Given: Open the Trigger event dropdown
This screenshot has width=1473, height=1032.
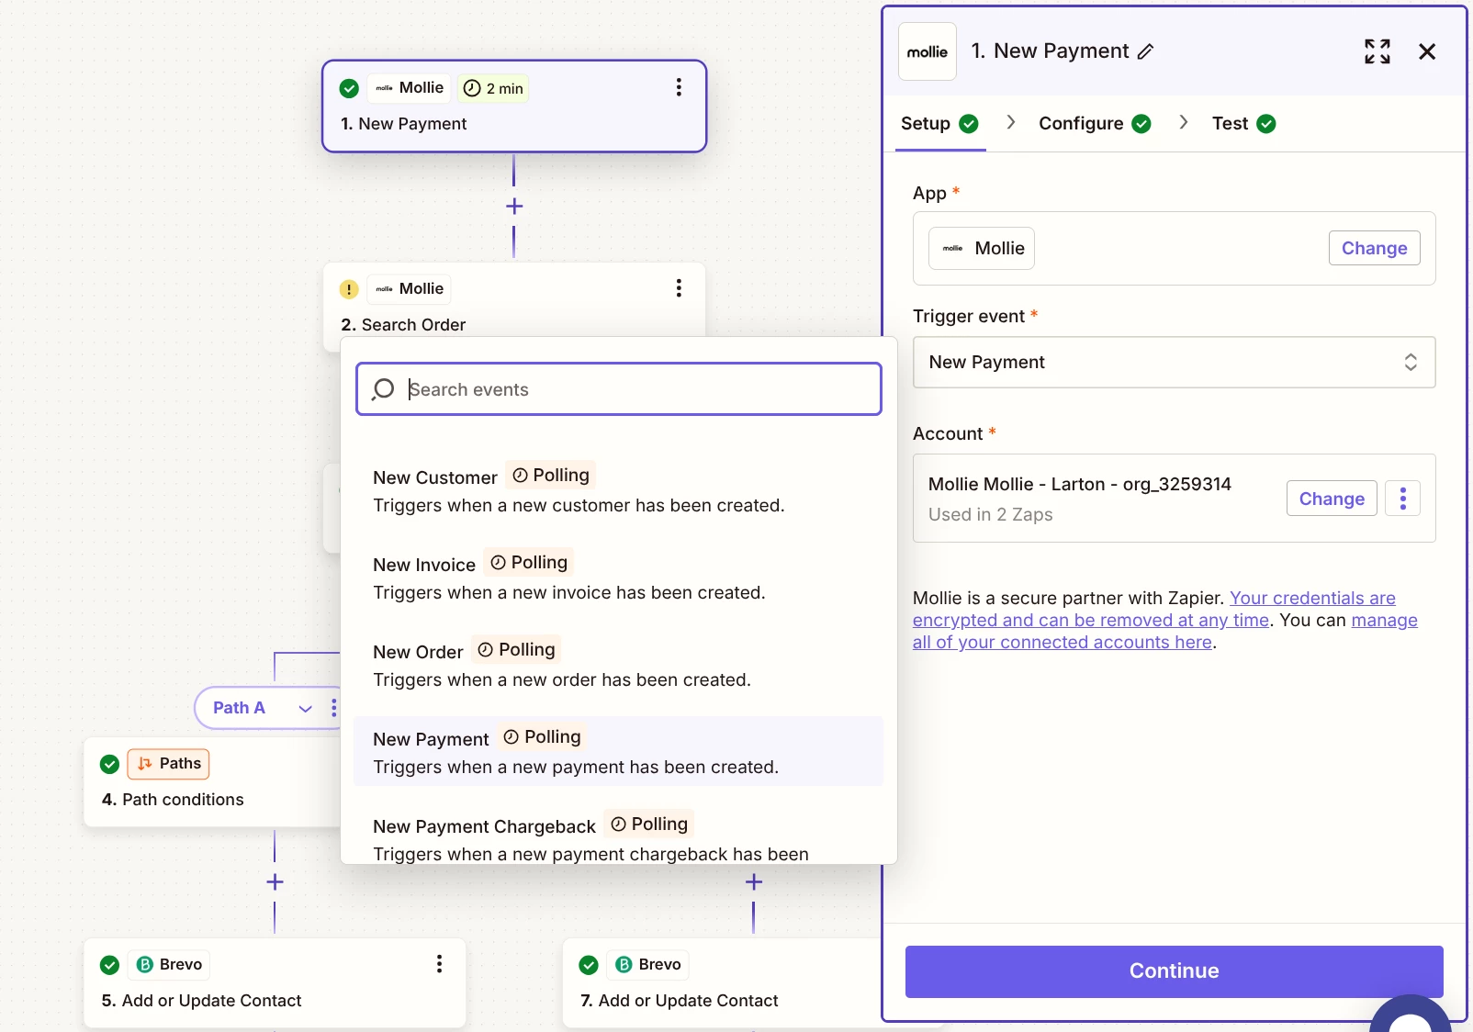Looking at the screenshot, I should click(x=1174, y=363).
